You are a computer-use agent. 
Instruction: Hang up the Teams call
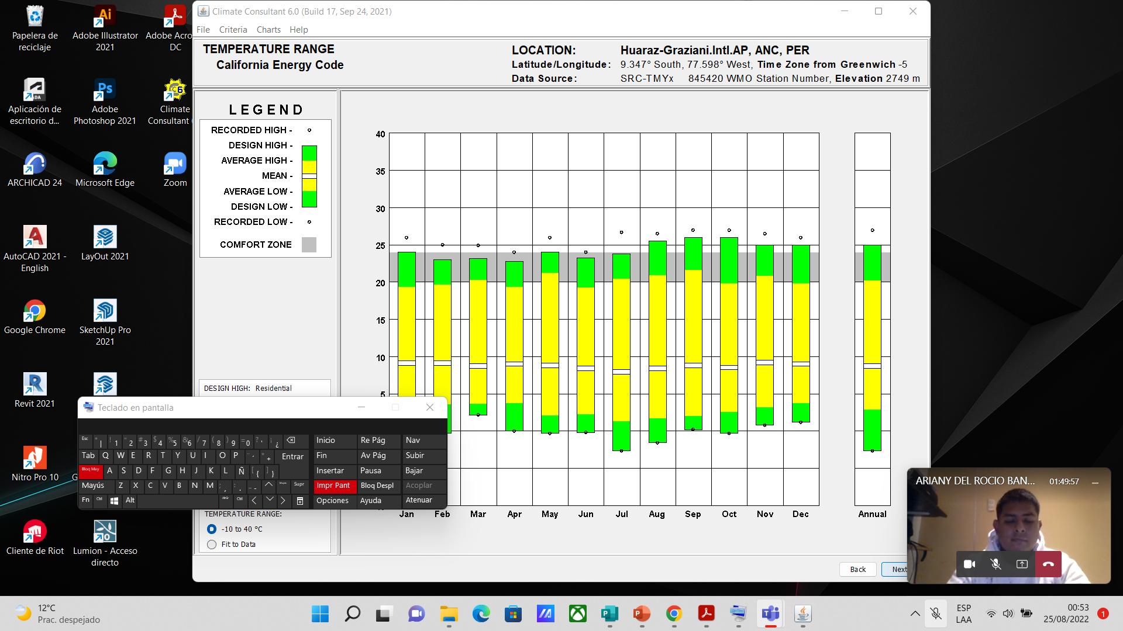1048,564
